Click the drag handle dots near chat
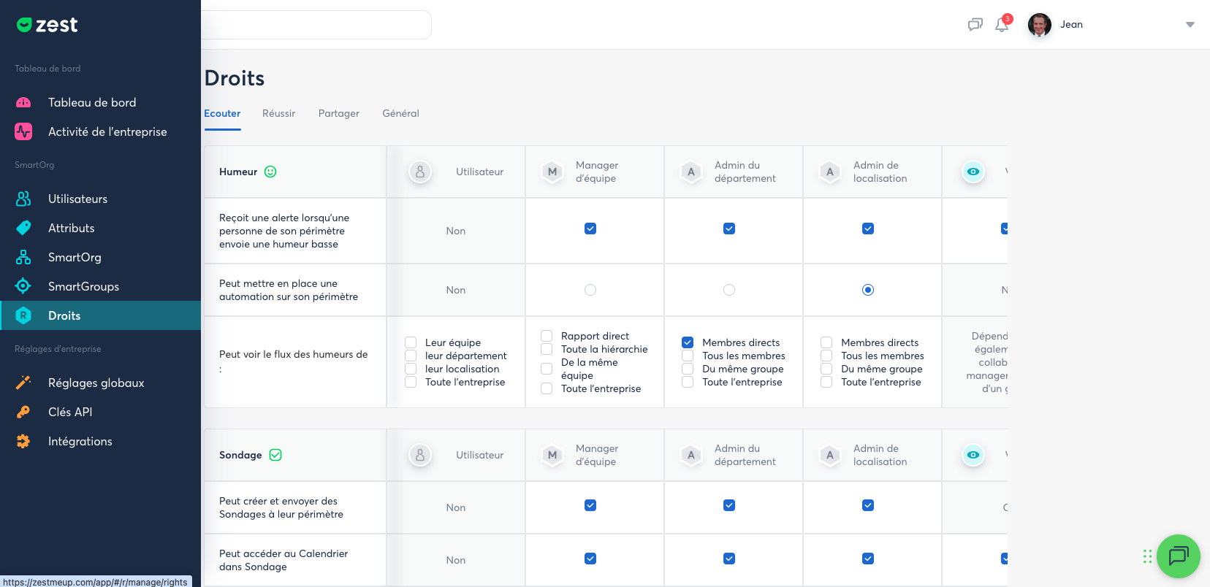The image size is (1210, 587). (1147, 556)
